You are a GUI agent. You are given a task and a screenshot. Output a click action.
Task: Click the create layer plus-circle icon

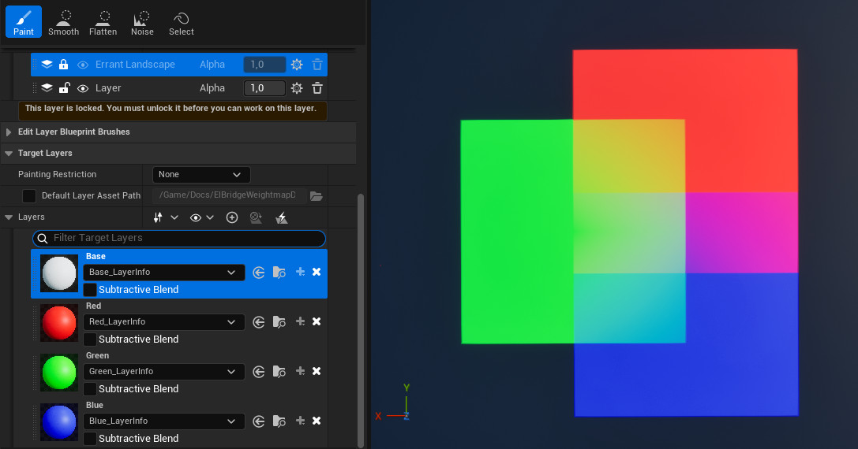tap(232, 217)
